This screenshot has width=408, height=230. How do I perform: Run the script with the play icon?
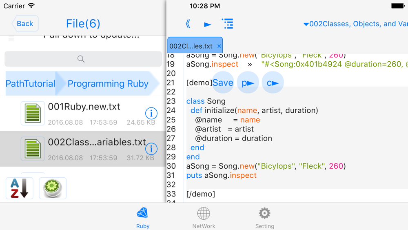pos(207,25)
